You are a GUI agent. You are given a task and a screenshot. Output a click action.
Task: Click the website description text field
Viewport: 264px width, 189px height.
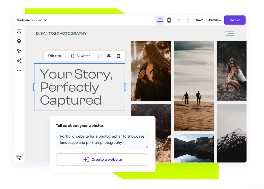pos(102,139)
